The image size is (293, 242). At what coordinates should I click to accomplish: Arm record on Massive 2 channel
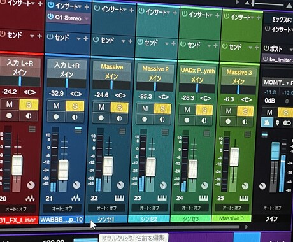(145, 119)
